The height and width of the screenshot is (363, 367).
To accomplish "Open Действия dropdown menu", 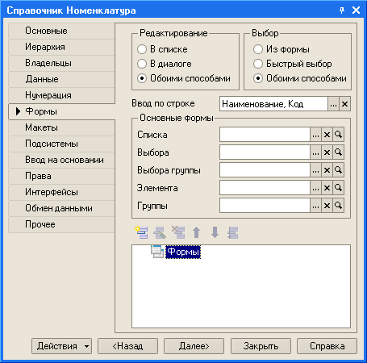I will pyautogui.click(x=61, y=346).
